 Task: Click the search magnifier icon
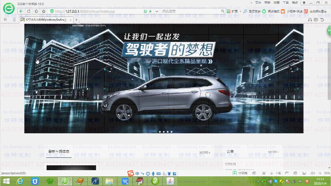(x=223, y=11)
